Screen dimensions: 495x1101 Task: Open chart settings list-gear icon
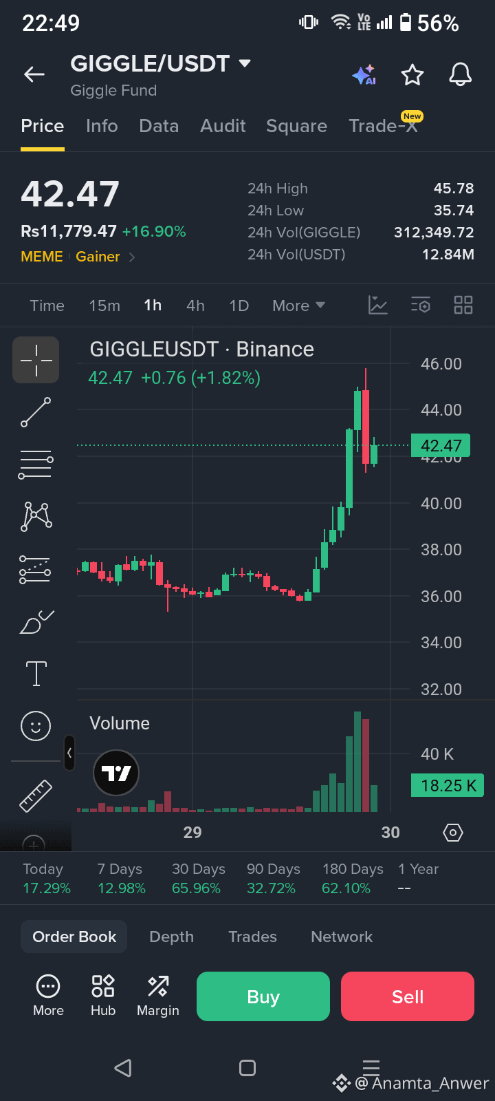420,305
